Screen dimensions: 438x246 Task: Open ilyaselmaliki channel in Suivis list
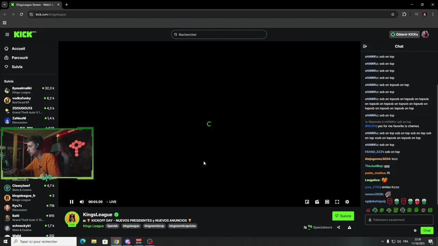click(x=29, y=90)
